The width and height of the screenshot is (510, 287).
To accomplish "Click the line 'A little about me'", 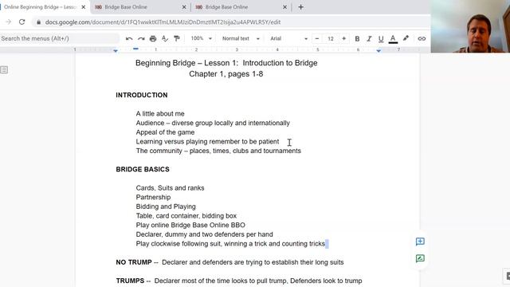I will click(x=160, y=113).
